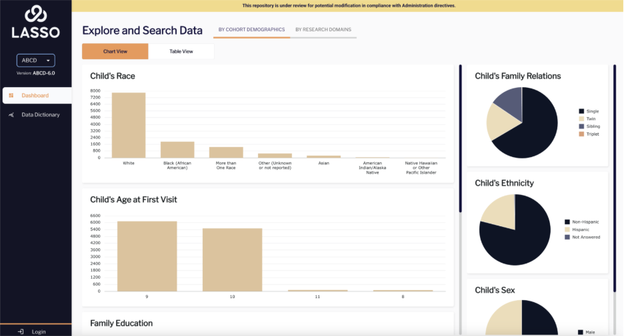
Task: Click the American Indian/Alaska Native label
Action: 373,168
